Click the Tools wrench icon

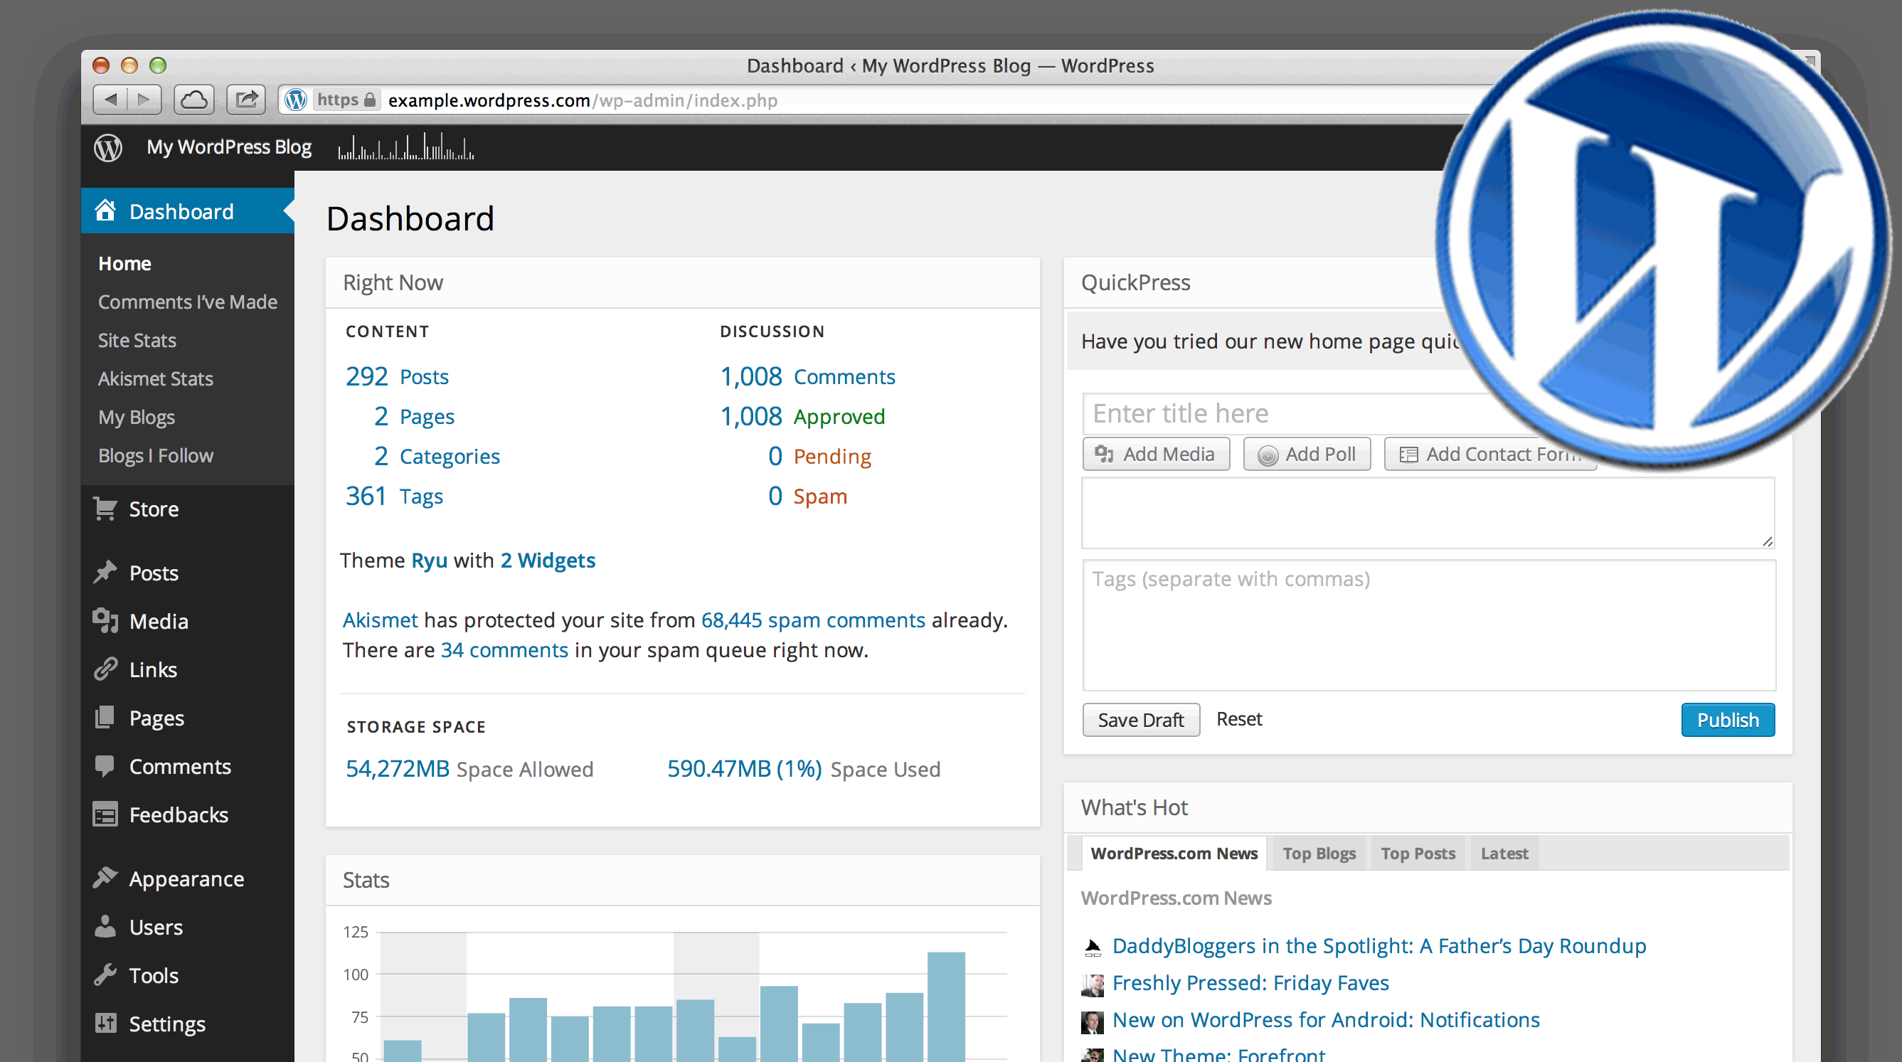tap(105, 975)
